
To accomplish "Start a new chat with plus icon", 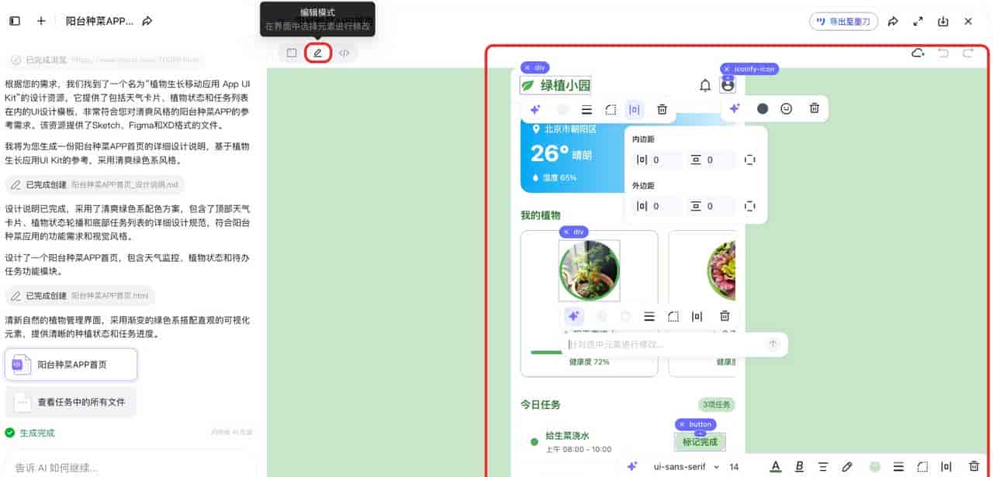I will coord(41,22).
